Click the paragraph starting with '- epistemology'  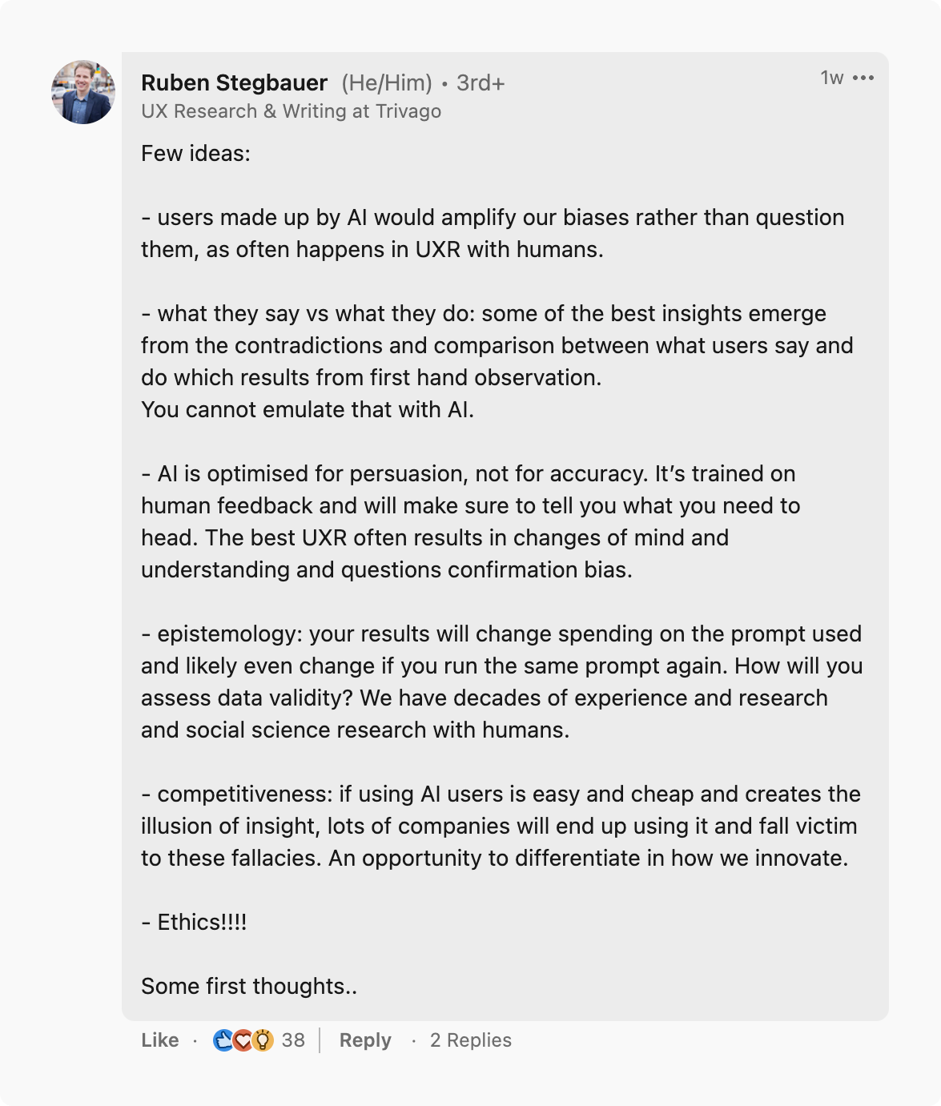click(x=501, y=682)
